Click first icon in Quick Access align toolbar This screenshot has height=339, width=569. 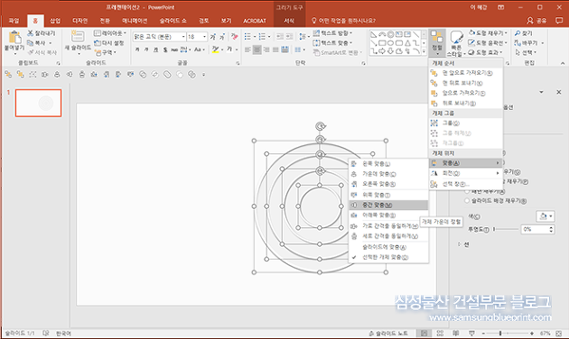8,75
